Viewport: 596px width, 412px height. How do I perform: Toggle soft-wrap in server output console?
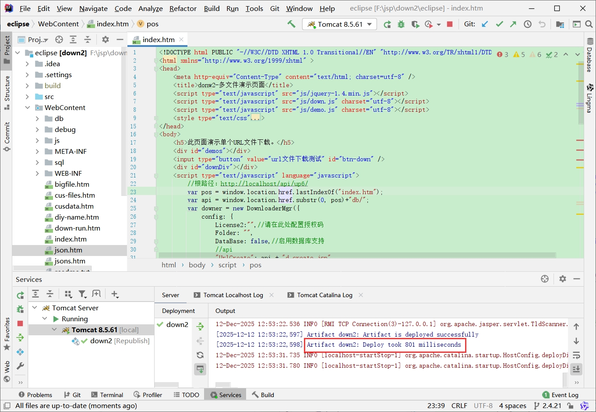pyautogui.click(x=576, y=355)
